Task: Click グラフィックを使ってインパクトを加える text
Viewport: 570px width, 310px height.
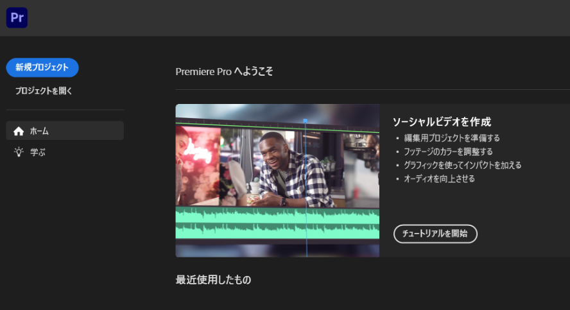Action: (x=462, y=165)
